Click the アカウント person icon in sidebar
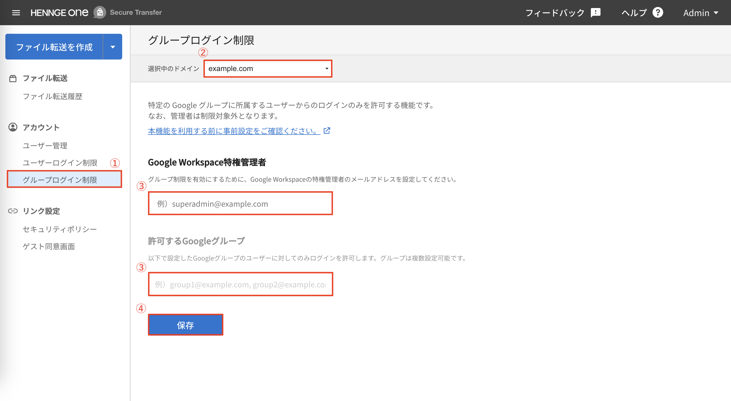The width and height of the screenshot is (731, 401). coord(13,127)
